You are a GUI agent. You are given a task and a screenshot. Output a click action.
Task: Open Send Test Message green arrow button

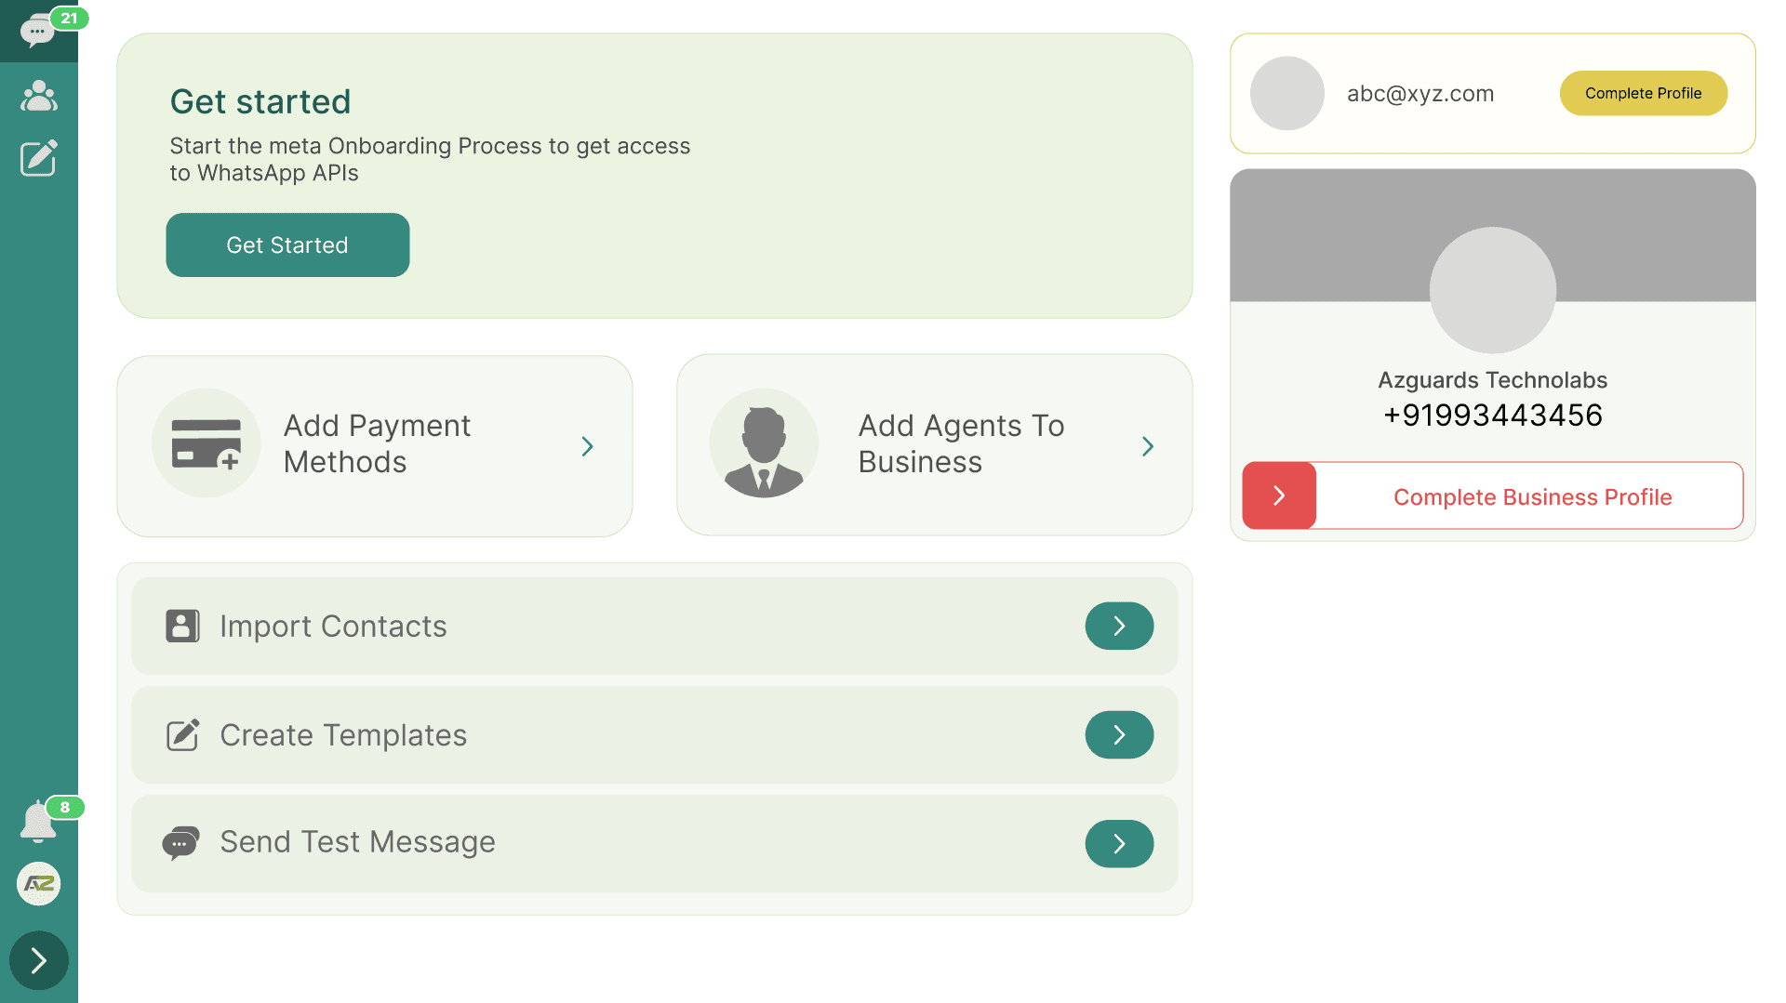[x=1119, y=843]
